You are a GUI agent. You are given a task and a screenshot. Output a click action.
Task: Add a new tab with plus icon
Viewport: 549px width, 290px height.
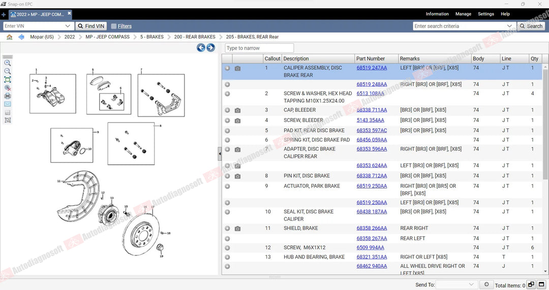coord(4,15)
